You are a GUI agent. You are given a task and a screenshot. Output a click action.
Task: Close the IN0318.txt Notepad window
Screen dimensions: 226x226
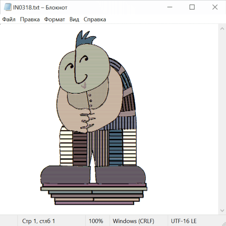point(215,7)
